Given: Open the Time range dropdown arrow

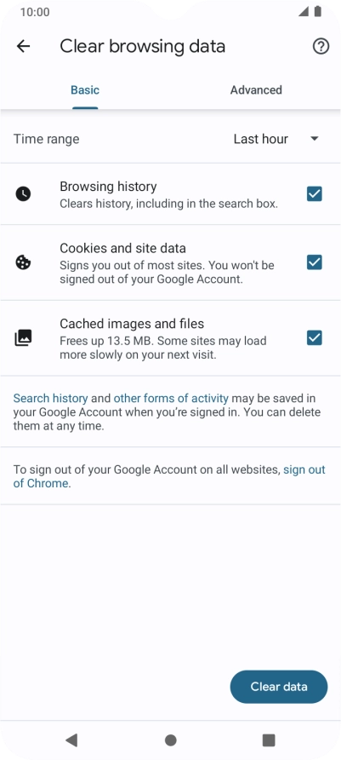Looking at the screenshot, I should (x=315, y=139).
